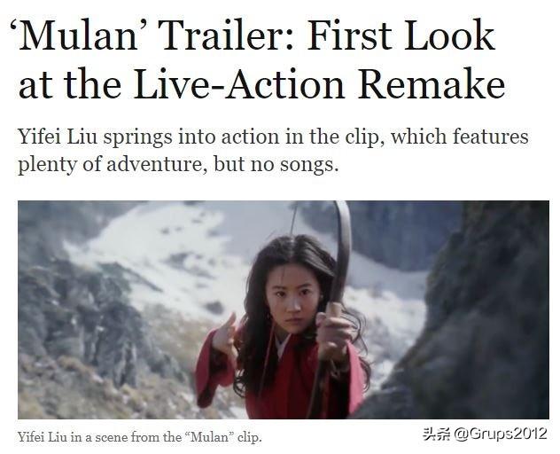Click 'Yifei Liu' at start of the subheading

pyautogui.click(x=58, y=137)
